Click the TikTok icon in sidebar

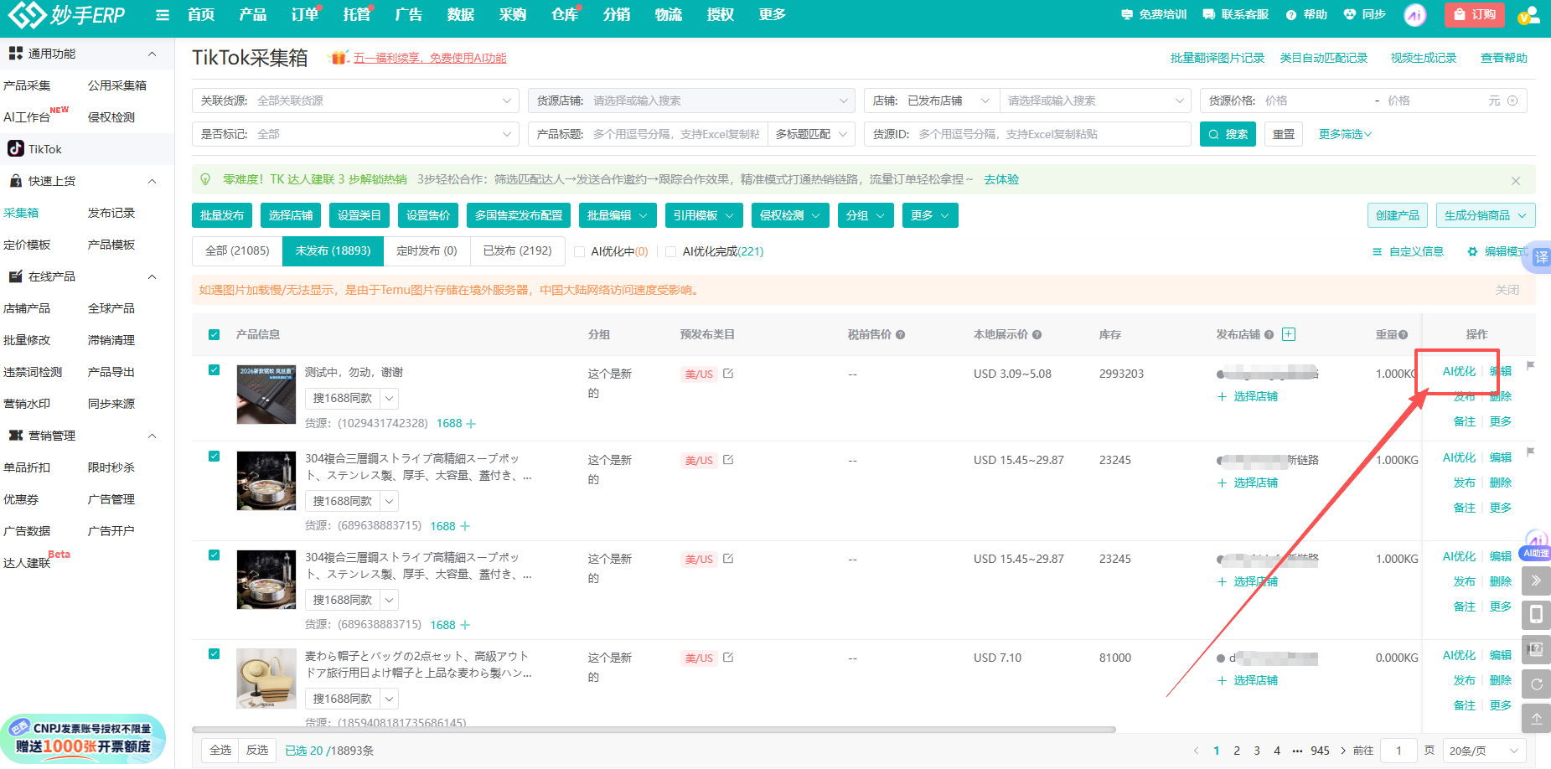pyautogui.click(x=16, y=148)
